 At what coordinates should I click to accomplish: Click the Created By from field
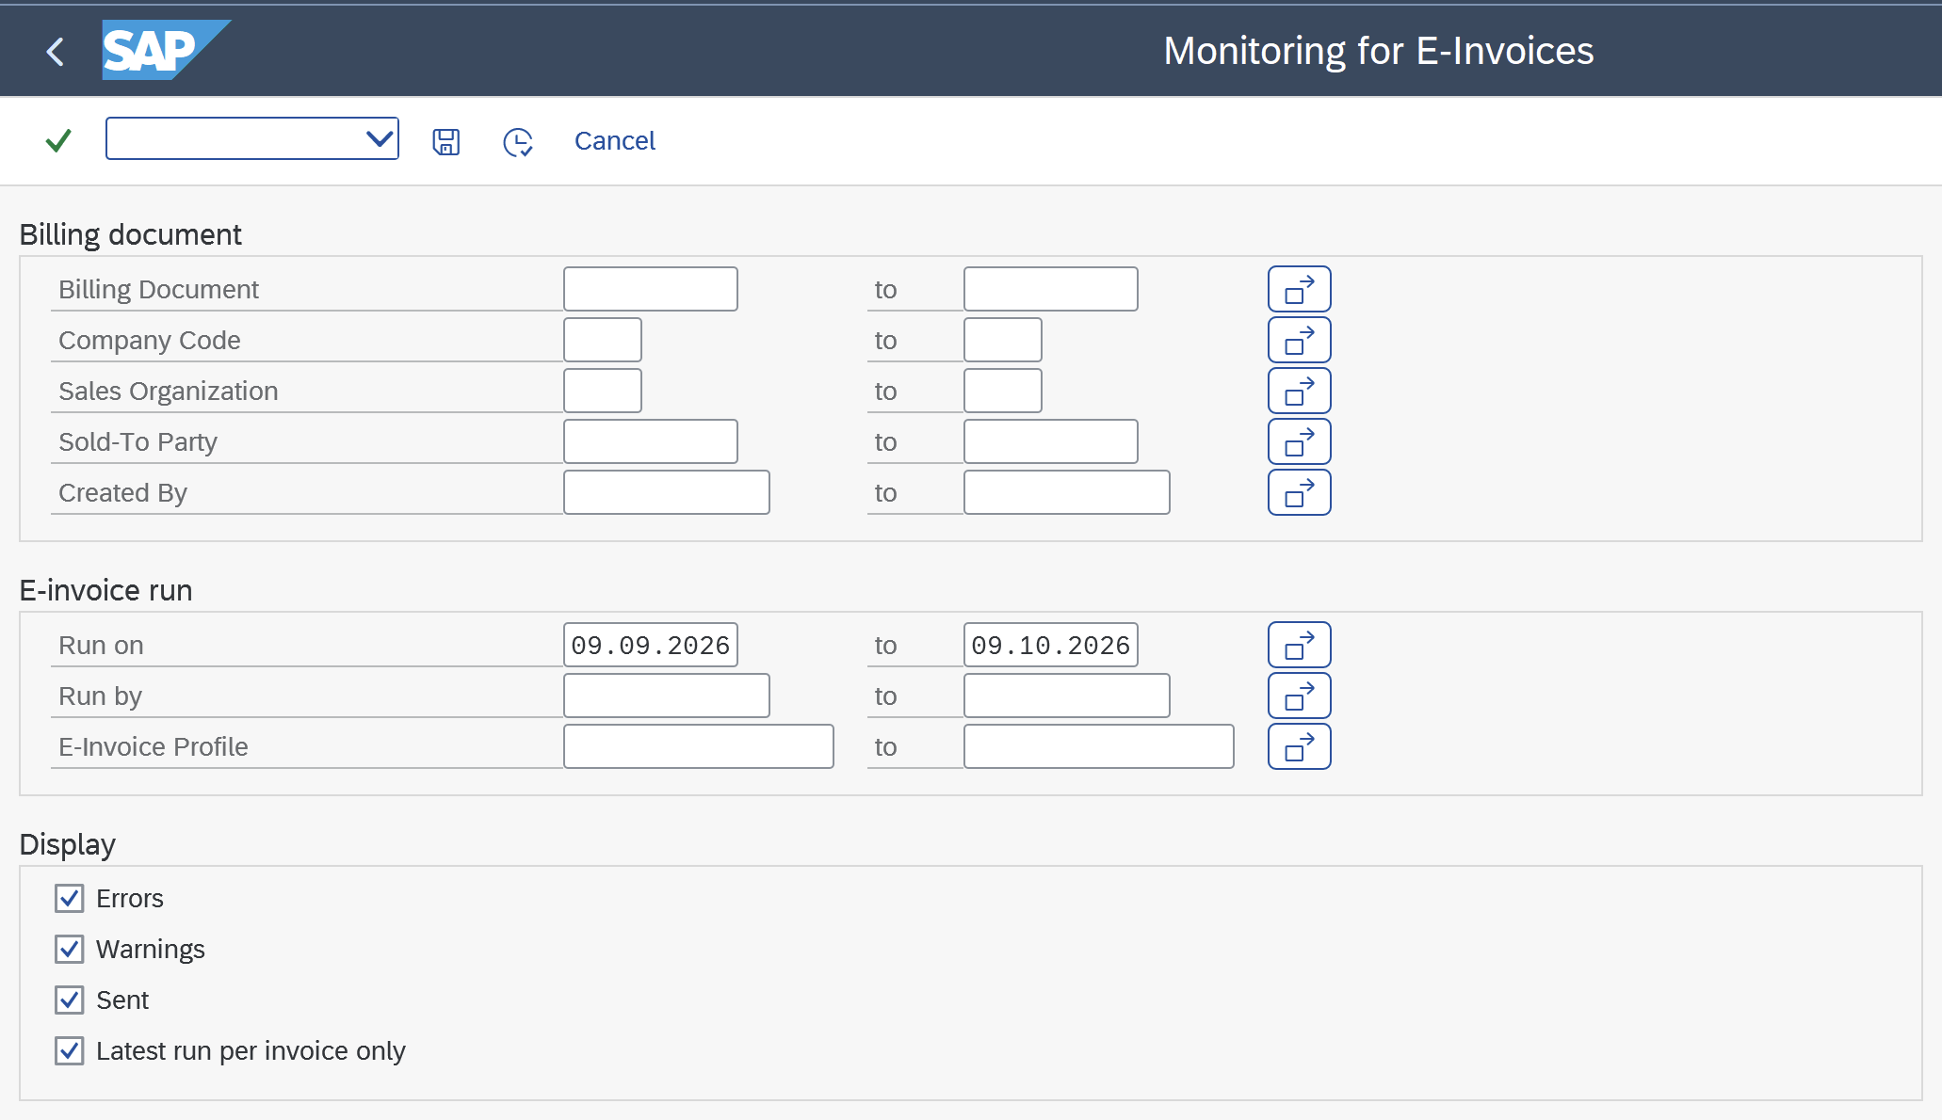pyautogui.click(x=667, y=492)
